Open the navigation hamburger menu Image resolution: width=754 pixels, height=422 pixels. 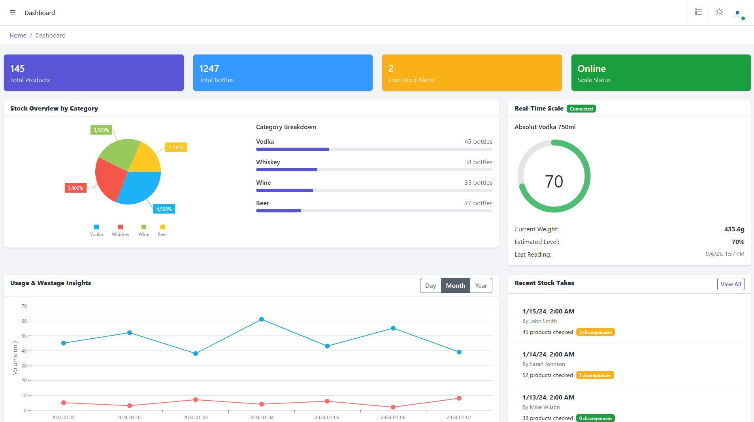click(13, 13)
